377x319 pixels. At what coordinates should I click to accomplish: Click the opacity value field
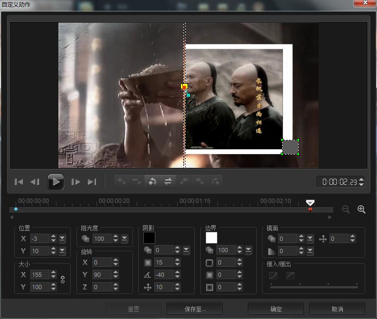tap(102, 238)
